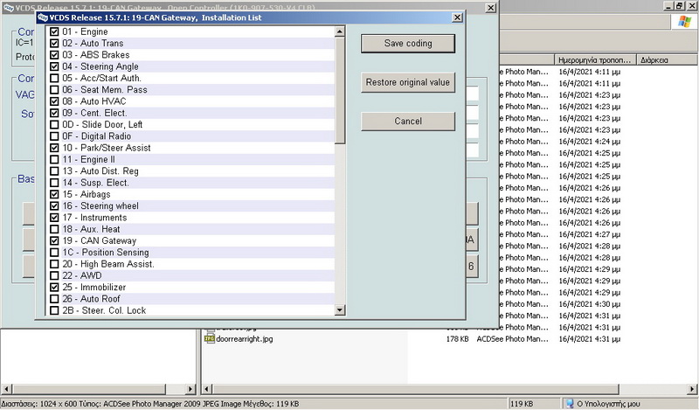Viewport: 699px width, 410px height.
Task: Uncheck the 01 - Engine checkbox
Action: coord(54,31)
